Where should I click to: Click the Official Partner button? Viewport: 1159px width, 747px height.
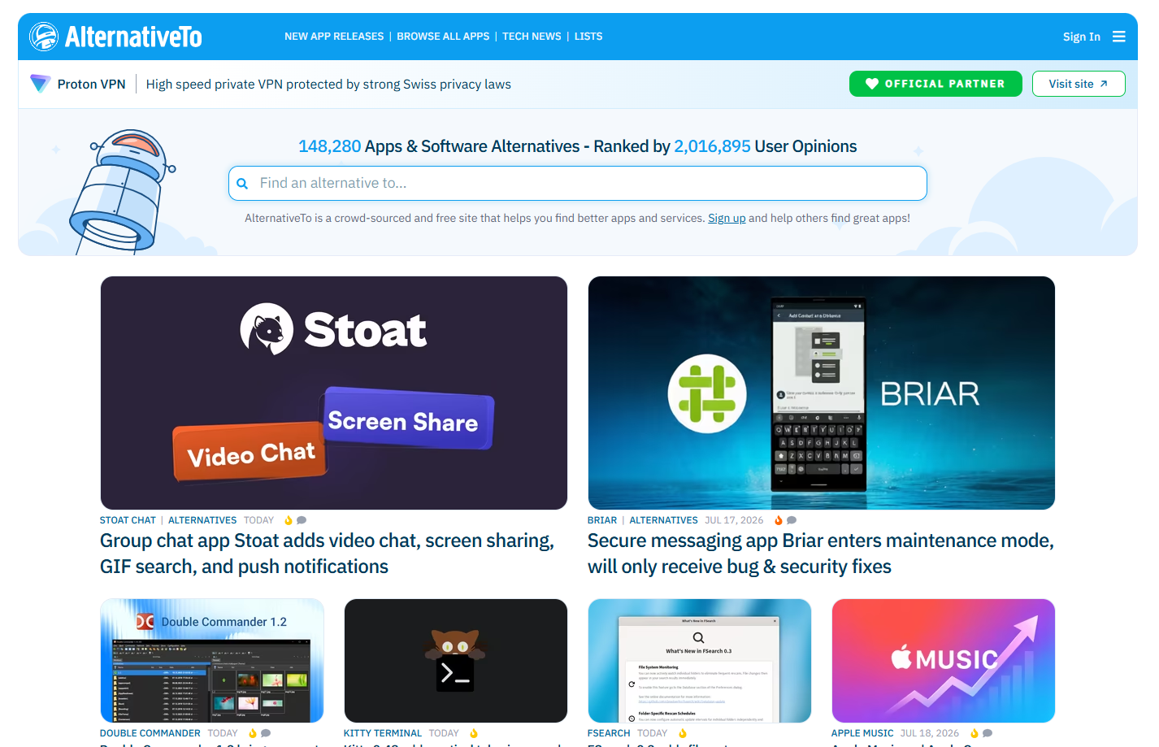[935, 84]
